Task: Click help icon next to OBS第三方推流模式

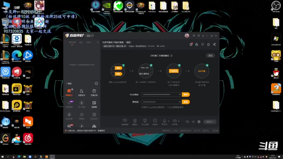Action: (171, 56)
